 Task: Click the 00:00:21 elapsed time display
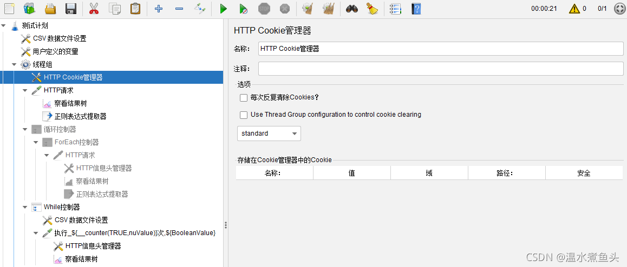(544, 9)
